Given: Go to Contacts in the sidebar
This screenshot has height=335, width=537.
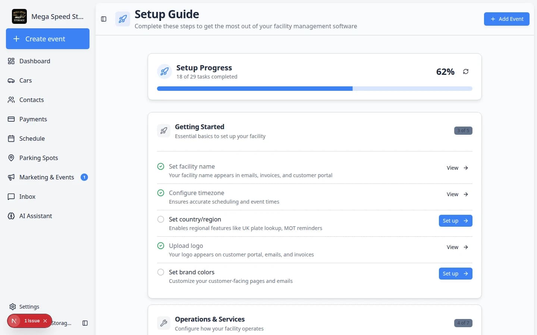Looking at the screenshot, I should click(48, 100).
